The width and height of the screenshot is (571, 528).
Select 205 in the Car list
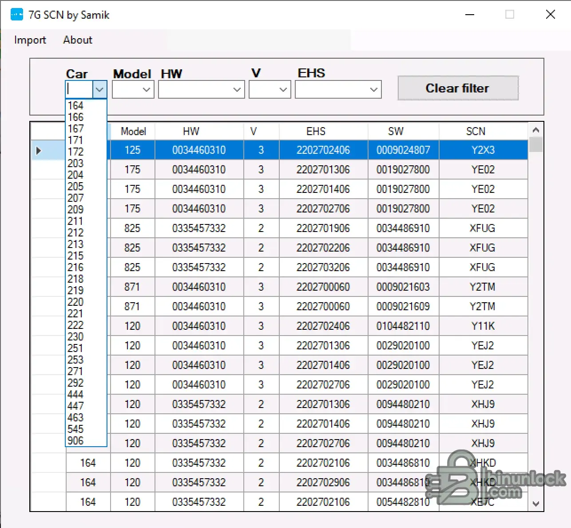[x=75, y=186]
